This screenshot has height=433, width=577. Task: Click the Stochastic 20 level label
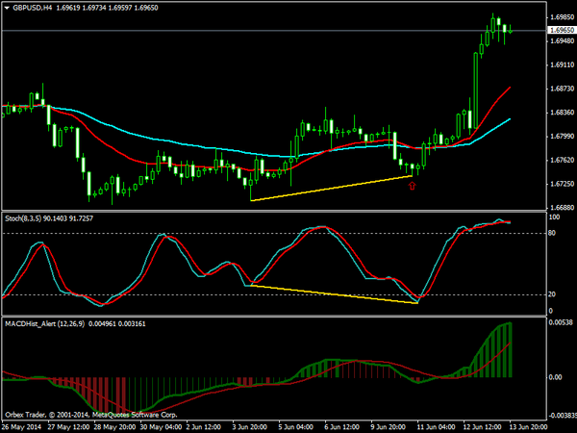coord(552,294)
